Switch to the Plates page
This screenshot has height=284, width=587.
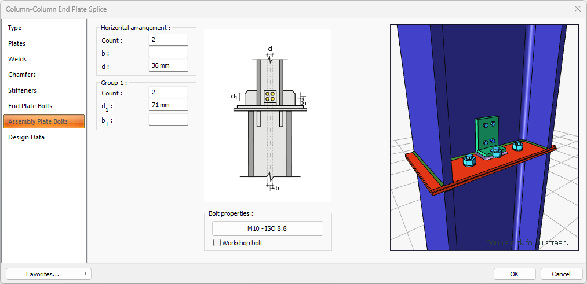[17, 43]
